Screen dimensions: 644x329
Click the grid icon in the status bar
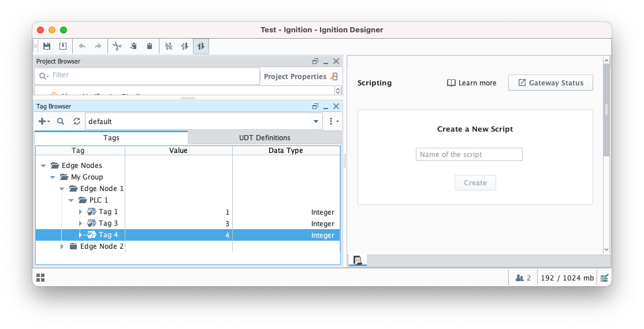pyautogui.click(x=40, y=278)
